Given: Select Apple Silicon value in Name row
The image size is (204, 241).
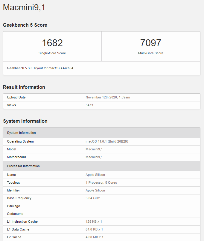Looking at the screenshot, I should (95, 175).
